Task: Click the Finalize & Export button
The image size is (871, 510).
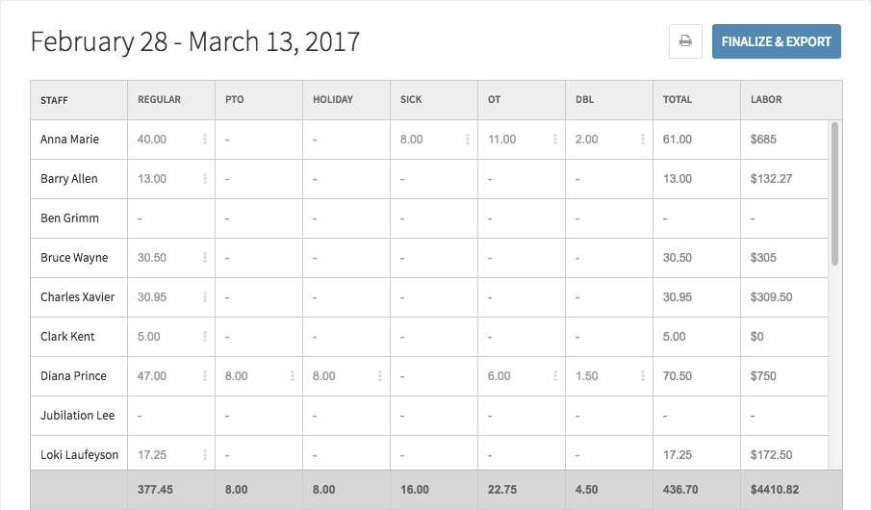Action: (x=777, y=41)
